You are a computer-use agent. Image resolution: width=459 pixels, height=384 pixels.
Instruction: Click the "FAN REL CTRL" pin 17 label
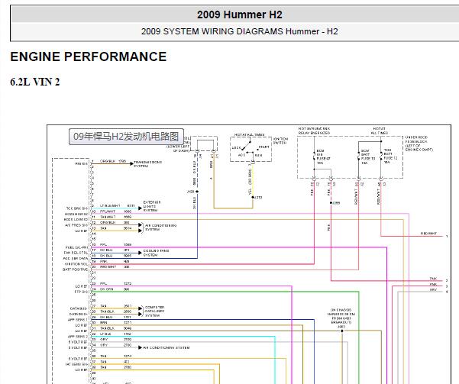[76, 253]
